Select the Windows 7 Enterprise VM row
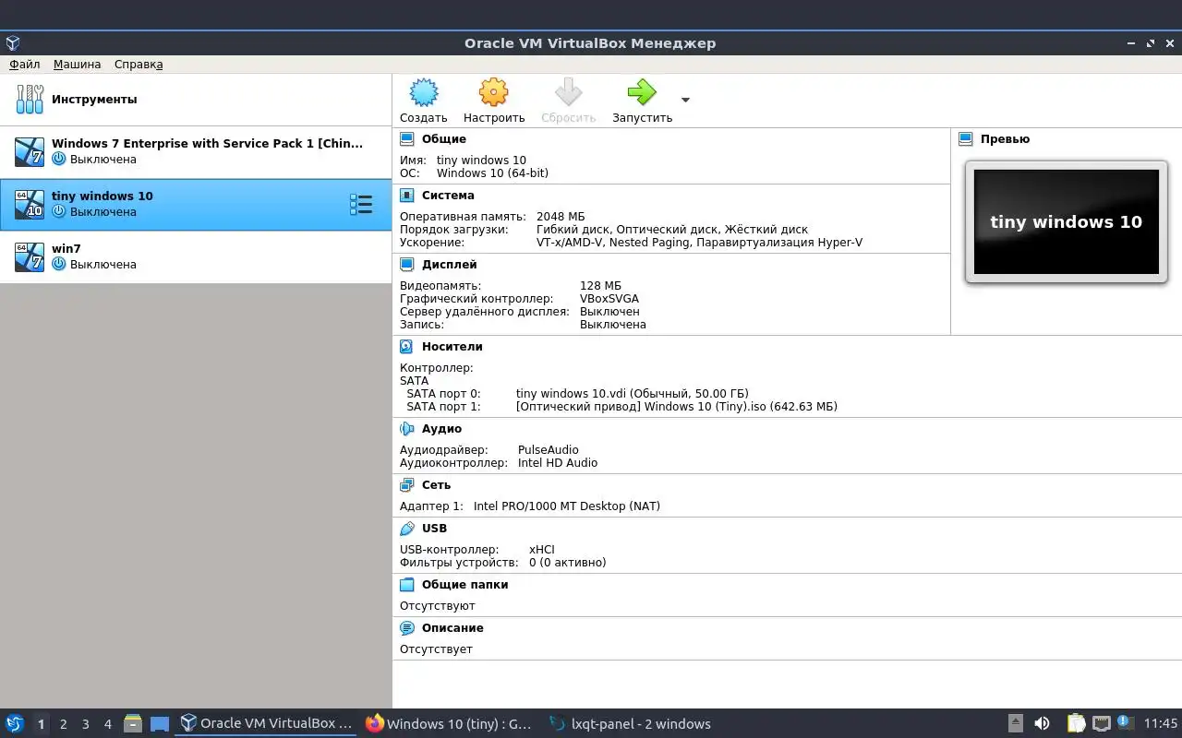The height and width of the screenshot is (738, 1182). 196,152
